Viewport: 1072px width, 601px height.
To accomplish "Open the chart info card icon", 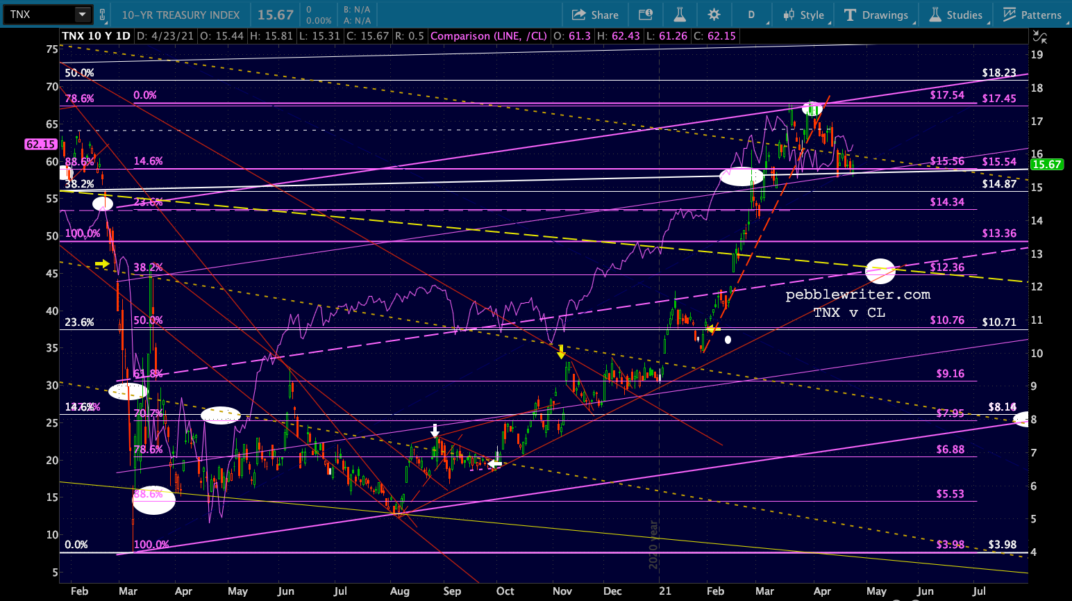I will [x=645, y=15].
